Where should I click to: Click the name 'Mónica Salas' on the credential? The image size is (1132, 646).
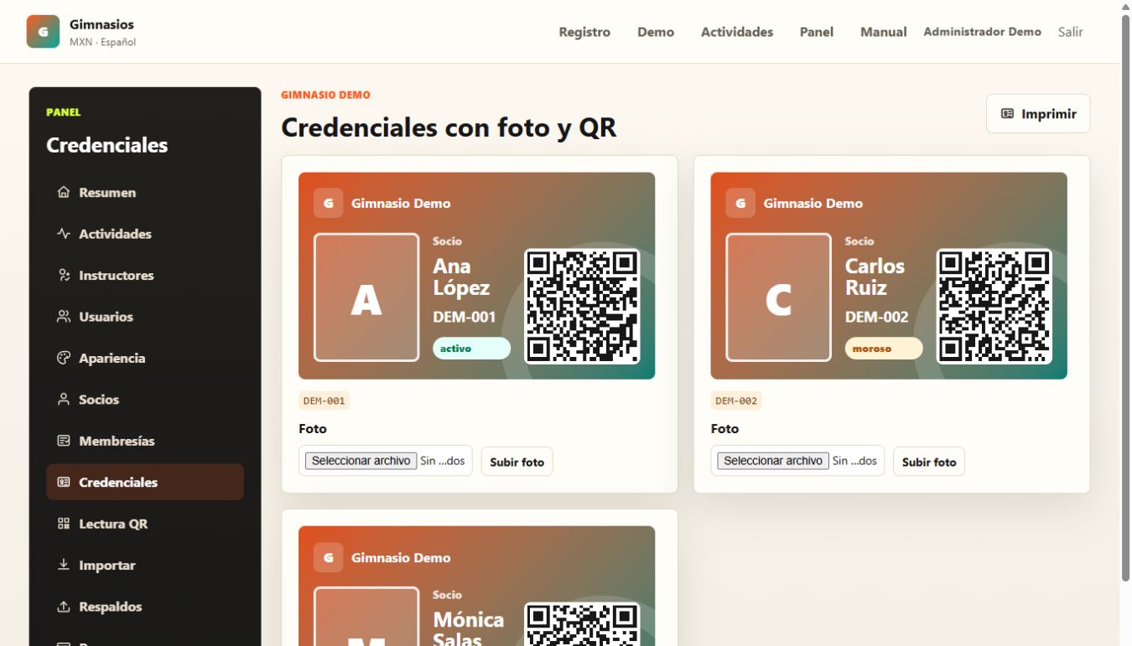click(468, 628)
